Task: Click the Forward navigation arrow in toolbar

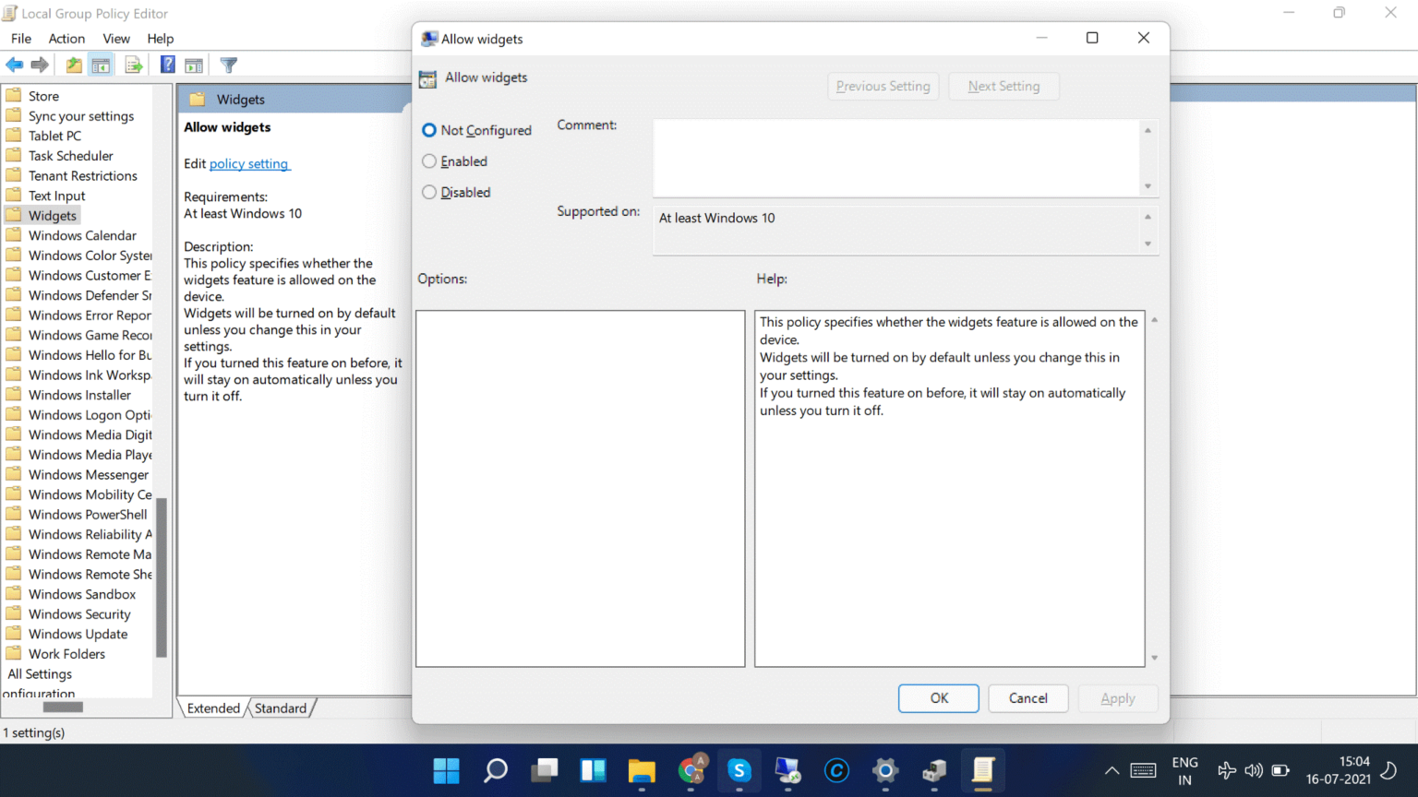Action: tap(40, 65)
